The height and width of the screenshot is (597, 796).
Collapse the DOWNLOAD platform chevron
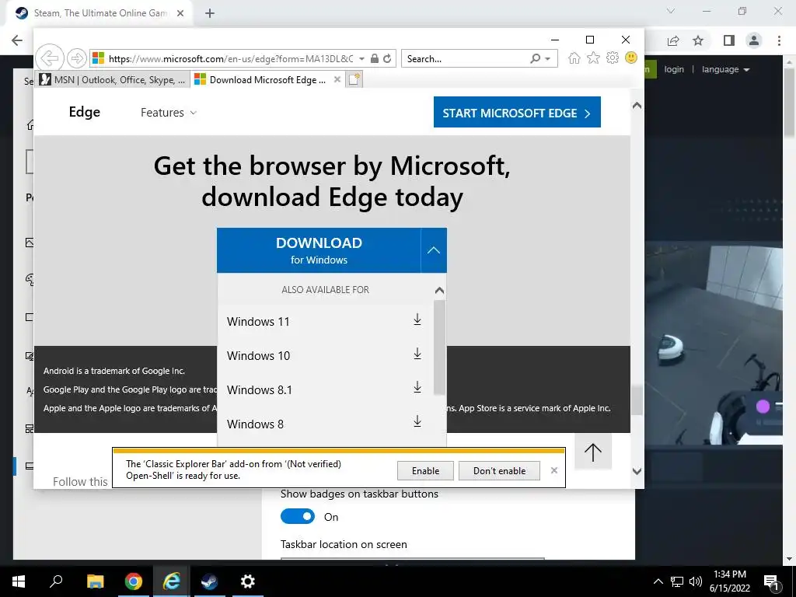434,250
